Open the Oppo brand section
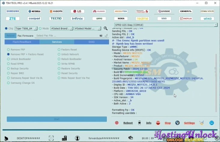Screen dimensions: 220x142 pos(99,19)
